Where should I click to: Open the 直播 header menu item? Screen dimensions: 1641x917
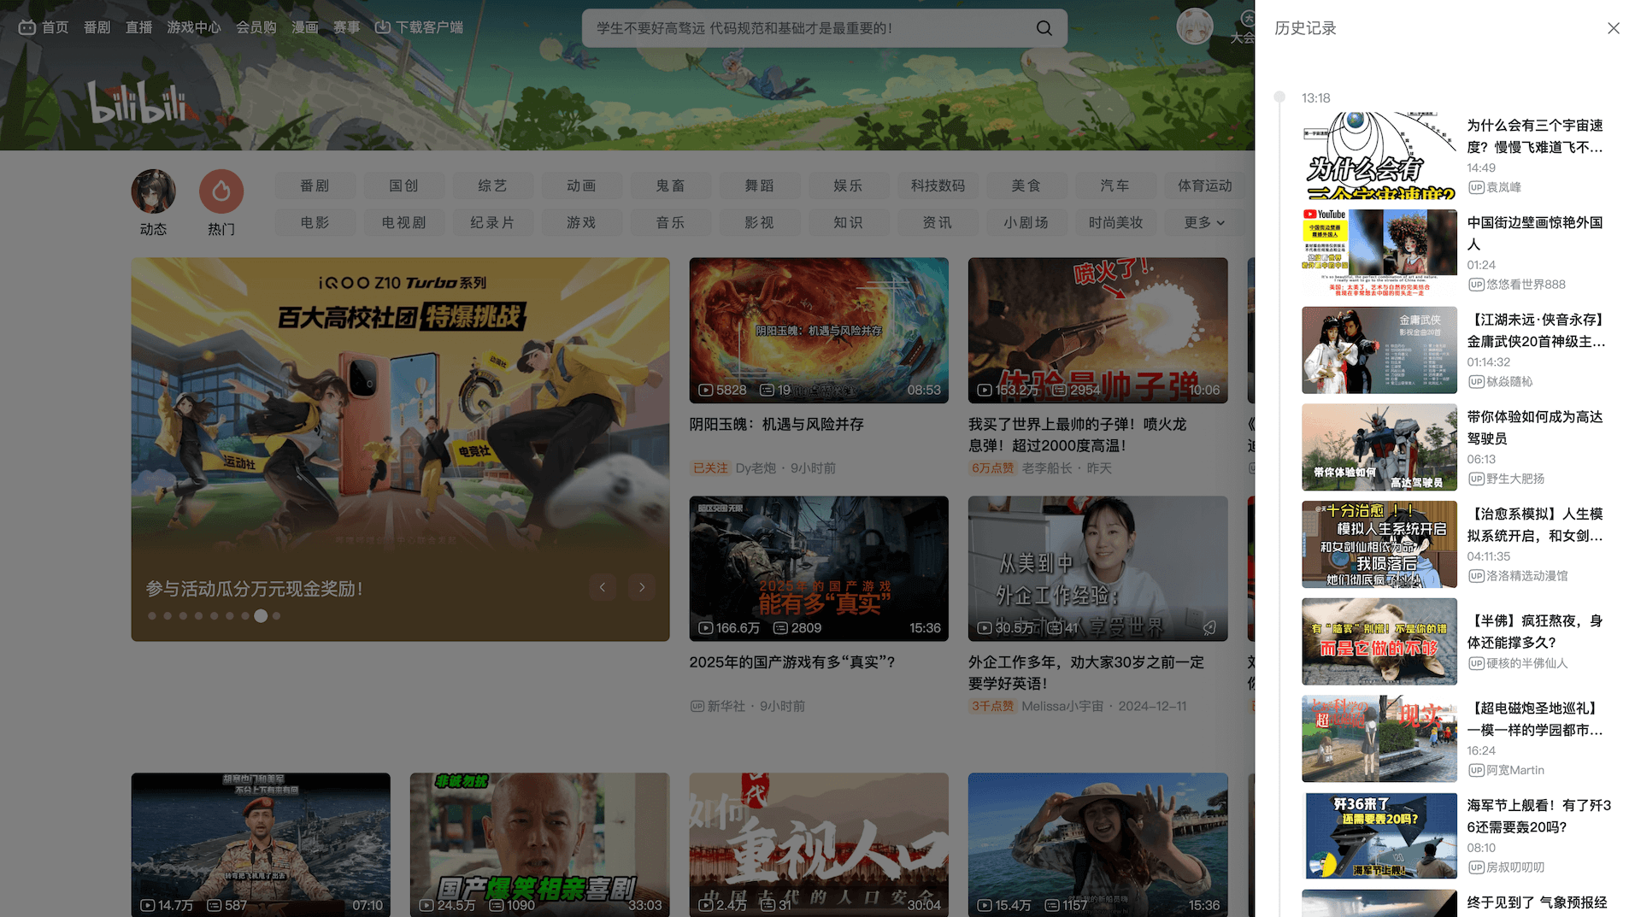(138, 27)
